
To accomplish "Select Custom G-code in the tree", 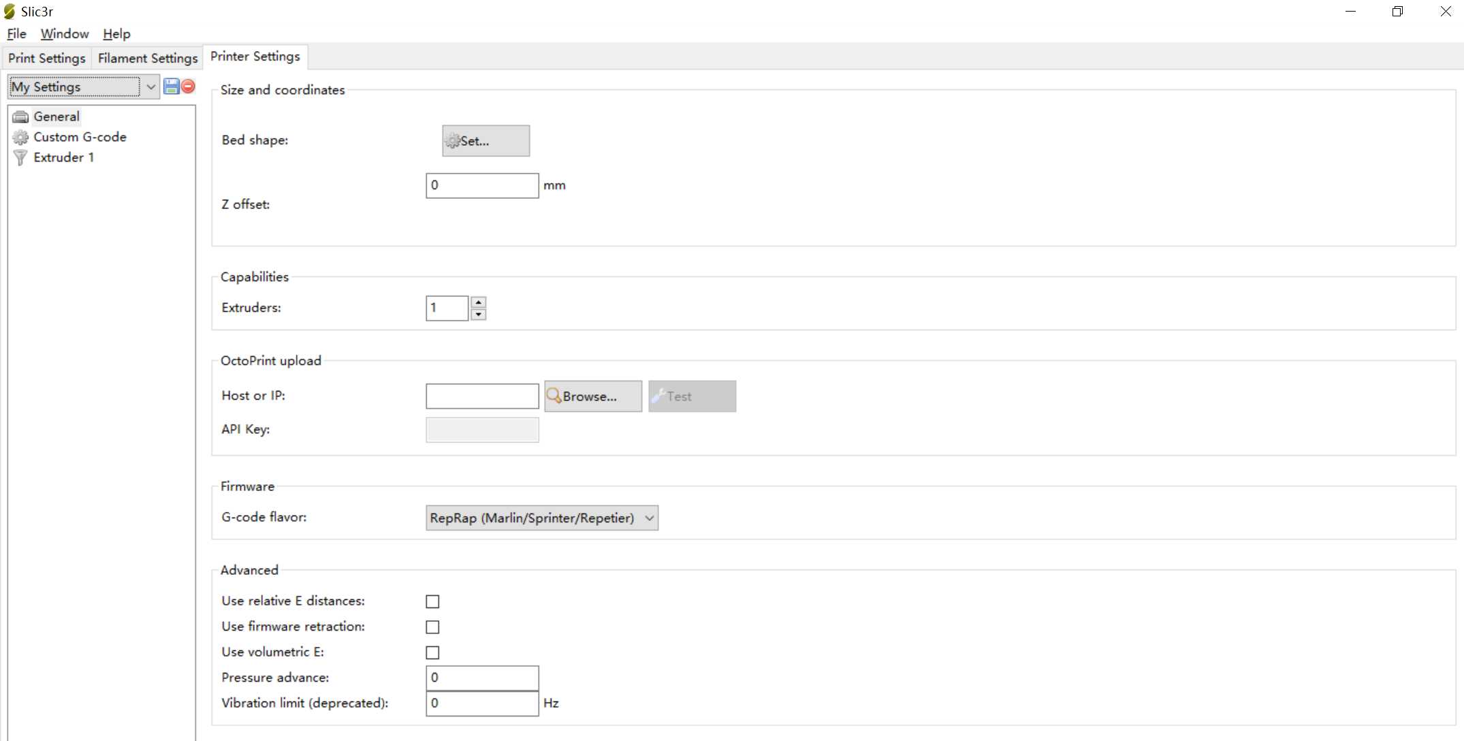I will point(80,137).
